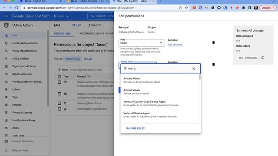The height and width of the screenshot is (156, 278).
Task: Open Roles in the sidebar
Action: click(x=16, y=128)
